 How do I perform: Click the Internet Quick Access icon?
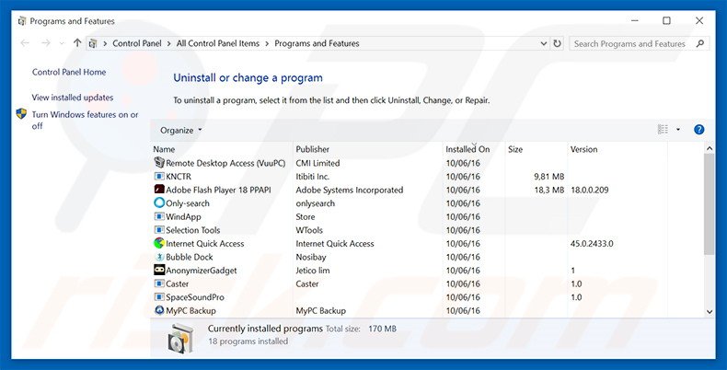pos(159,243)
